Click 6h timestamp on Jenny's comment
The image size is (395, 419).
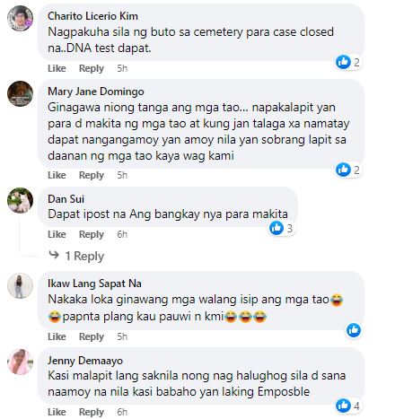coord(122,412)
